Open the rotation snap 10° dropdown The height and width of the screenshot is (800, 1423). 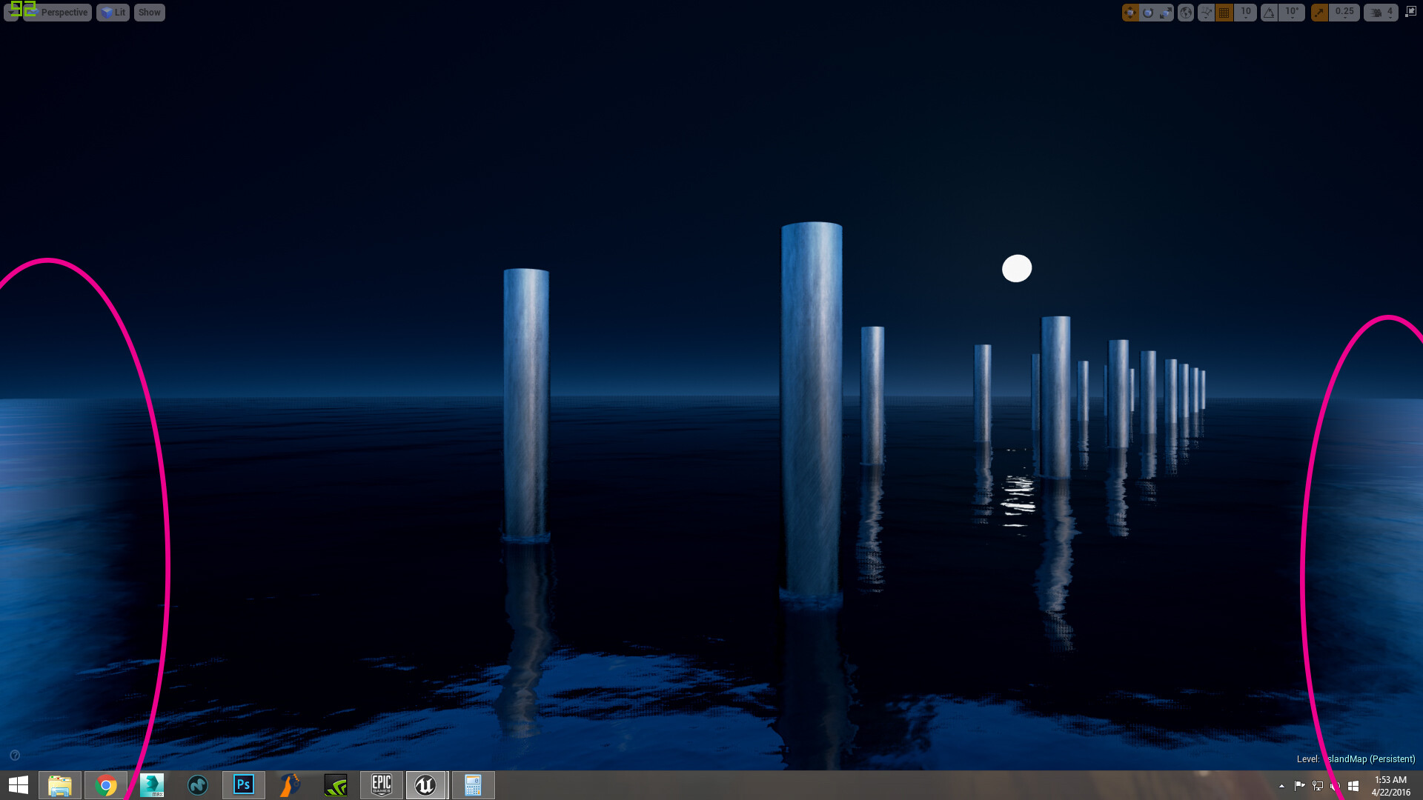[1292, 13]
